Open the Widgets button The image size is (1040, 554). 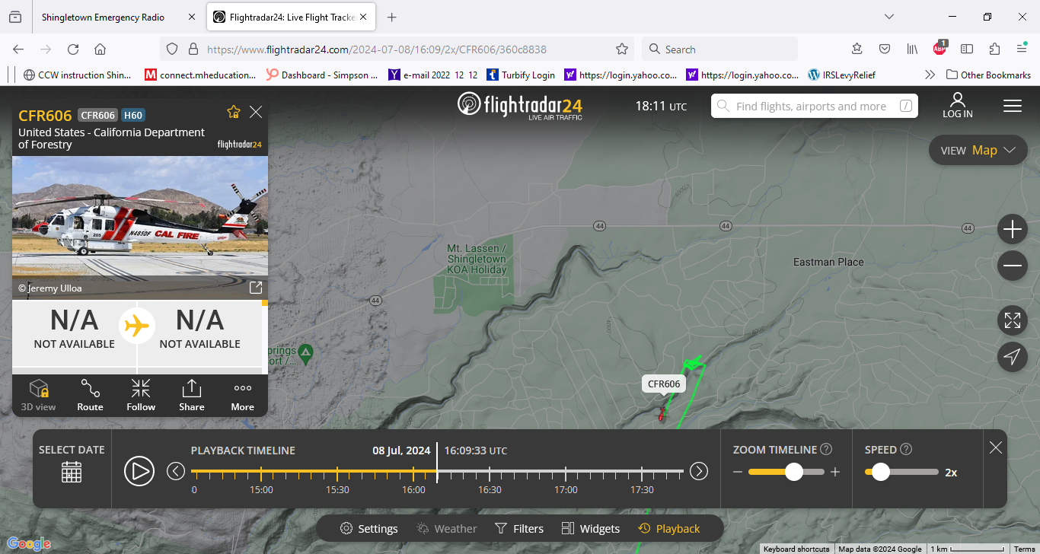pyautogui.click(x=590, y=529)
